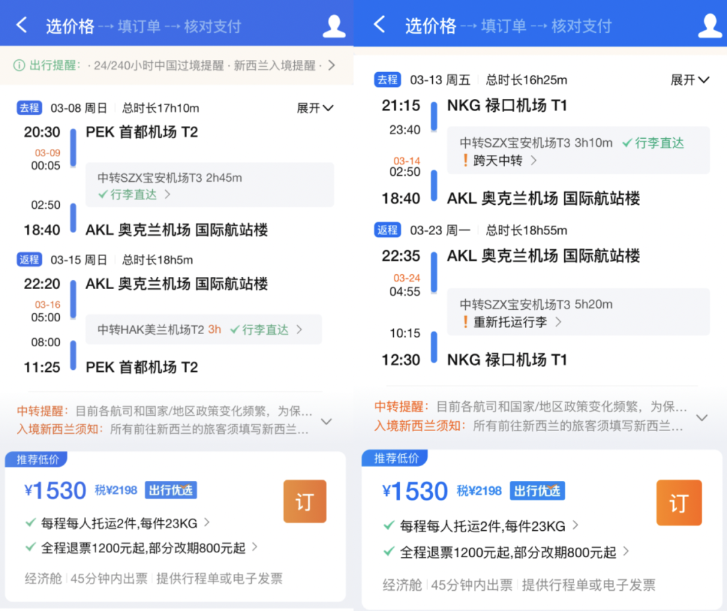Tap the back arrow on the left screen
Image resolution: width=727 pixels, height=611 pixels.
[21, 22]
